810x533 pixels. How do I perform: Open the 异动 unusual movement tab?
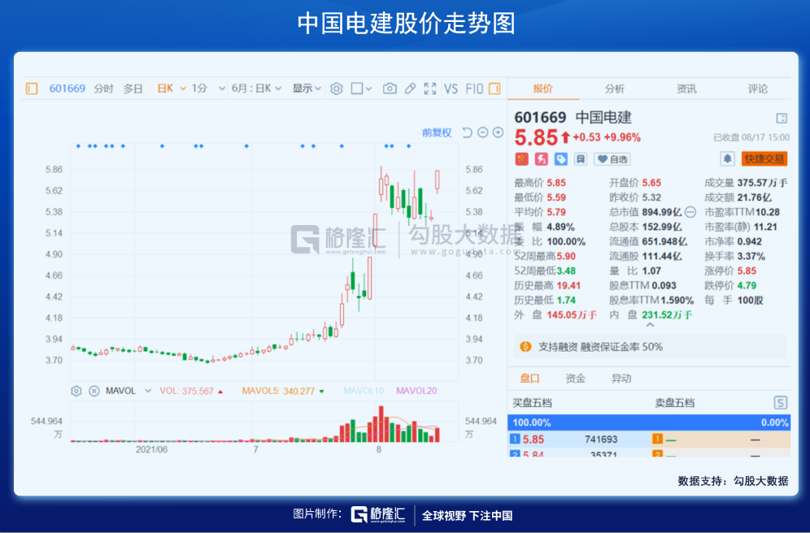pyautogui.click(x=621, y=379)
